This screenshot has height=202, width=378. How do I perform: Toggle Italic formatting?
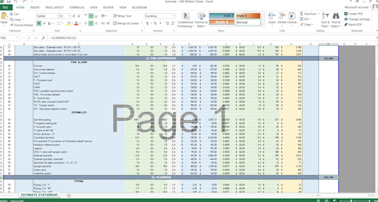(44, 23)
